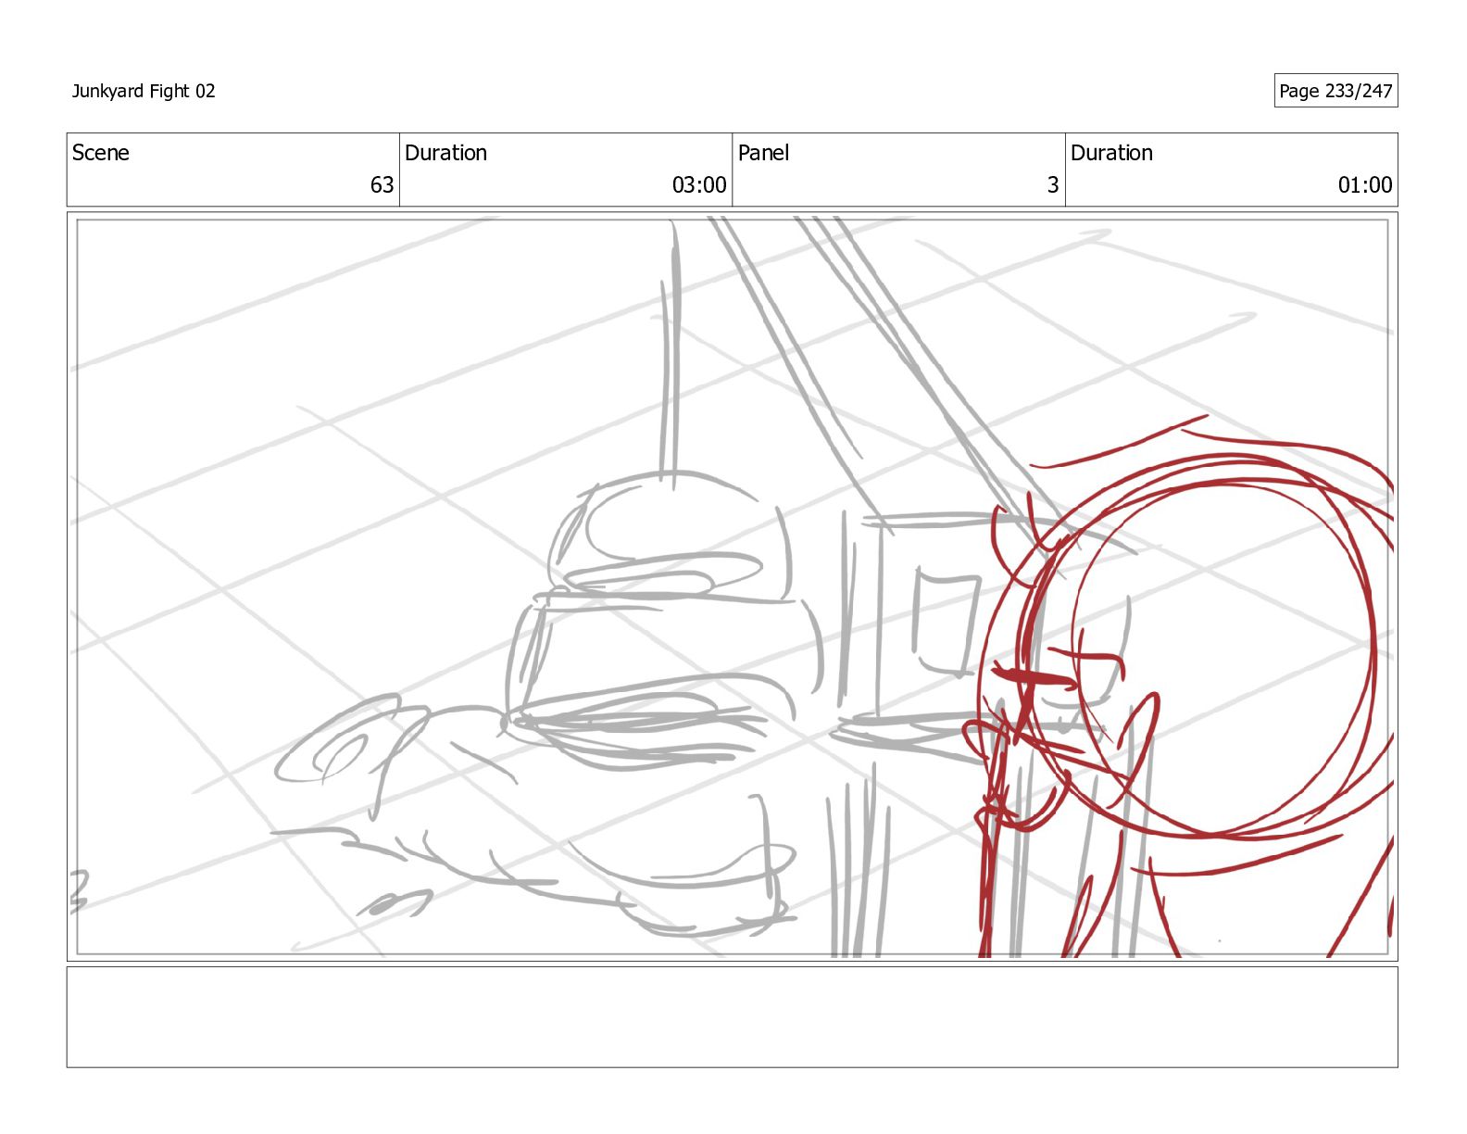Viewport: 1467px width, 1134px height.
Task: Click panel number value '3'
Action: (1053, 185)
